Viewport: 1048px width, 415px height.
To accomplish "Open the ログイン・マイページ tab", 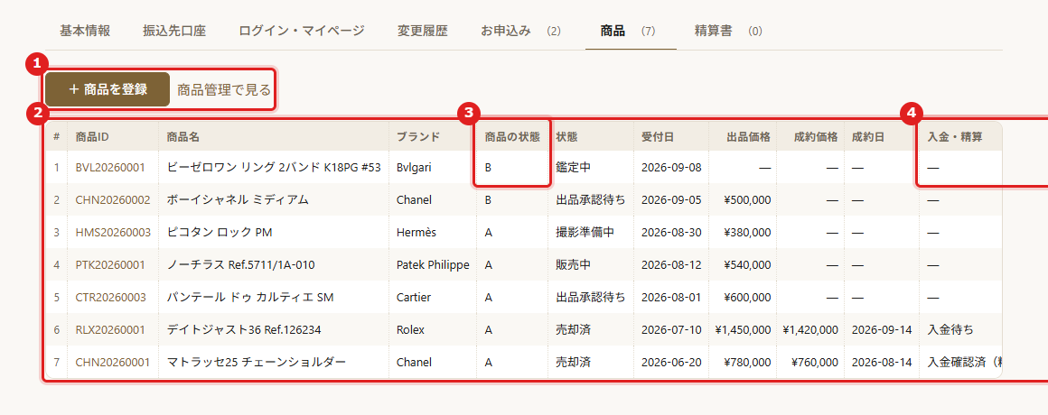I will click(302, 31).
